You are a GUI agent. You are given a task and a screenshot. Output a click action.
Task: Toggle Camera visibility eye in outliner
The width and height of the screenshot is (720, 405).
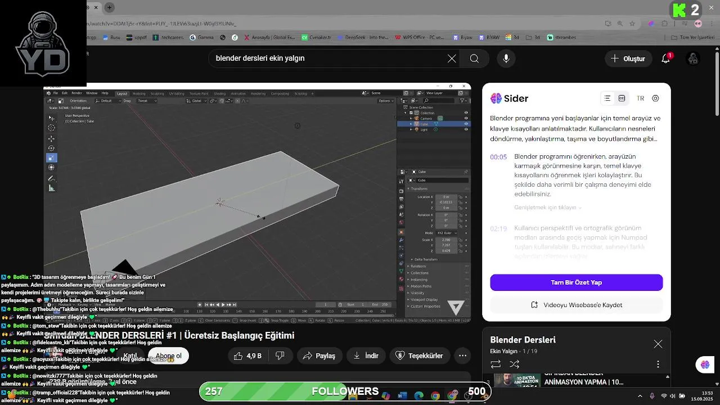click(x=466, y=119)
